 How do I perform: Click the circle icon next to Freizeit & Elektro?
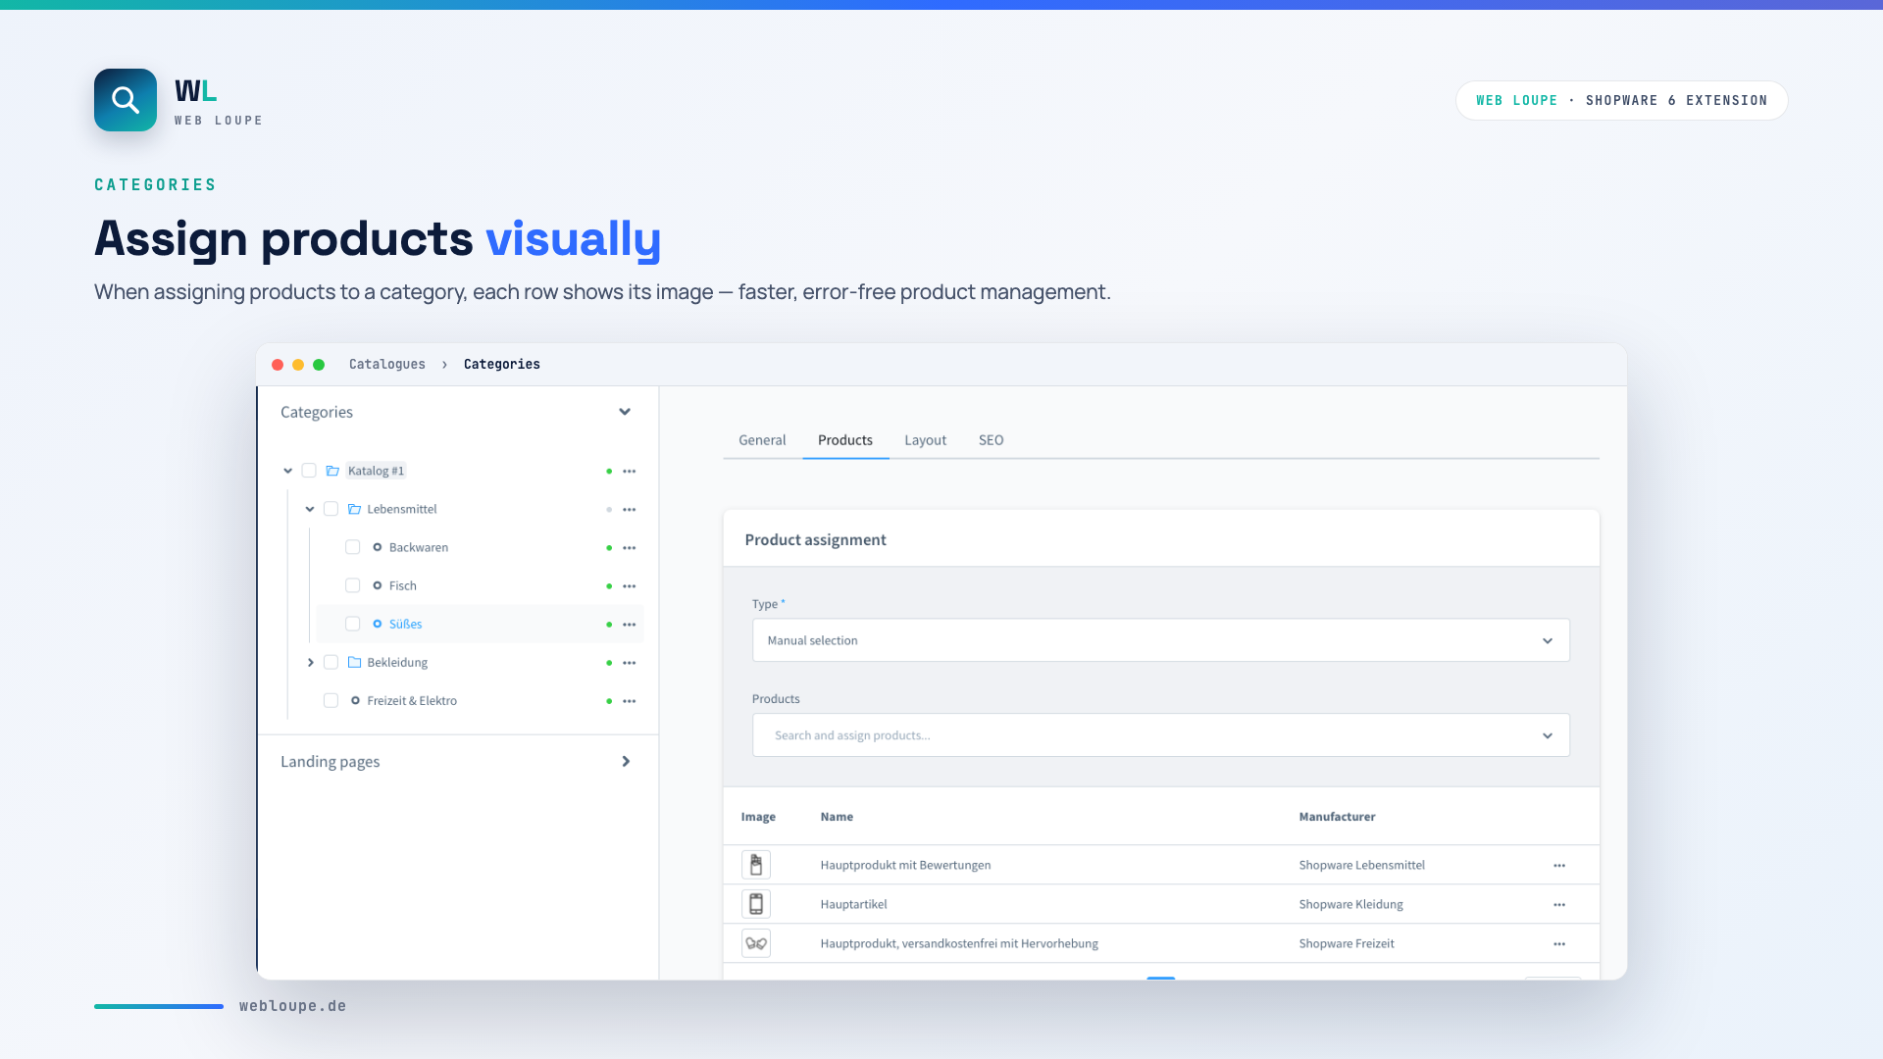tap(355, 700)
